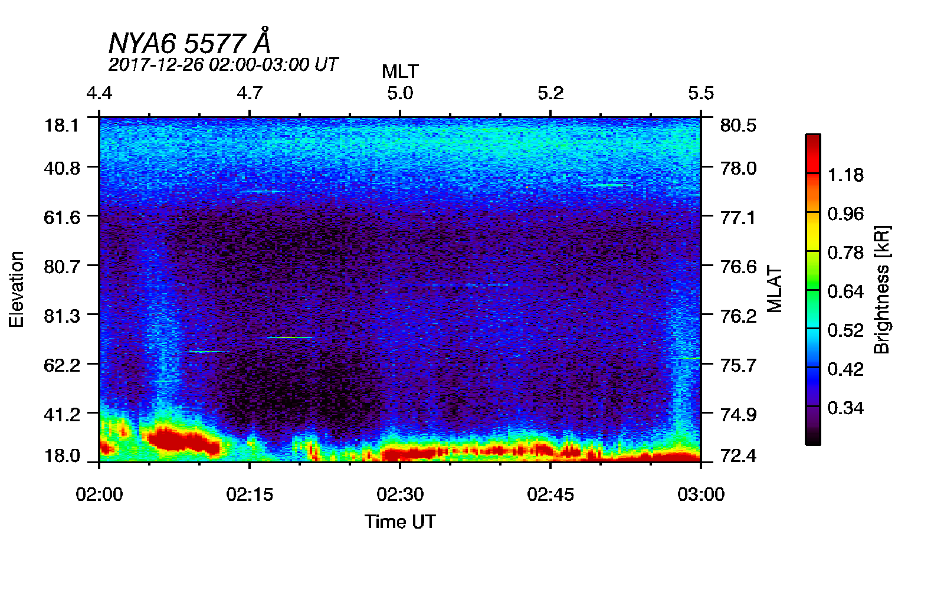
Task: Click the red top segment of colorbar
Action: (x=812, y=153)
